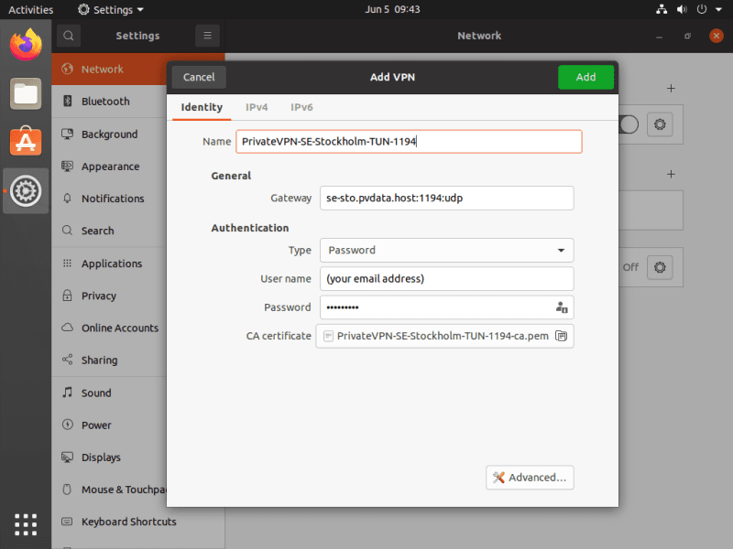
Task: Click the CA certificate file browse icon
Action: (562, 336)
